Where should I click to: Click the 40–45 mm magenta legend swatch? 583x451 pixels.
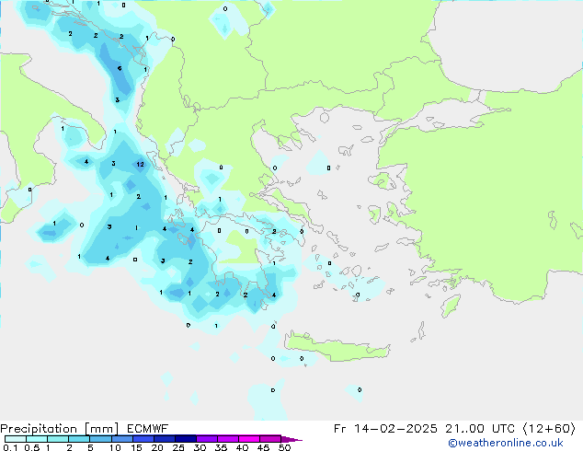[249, 439]
